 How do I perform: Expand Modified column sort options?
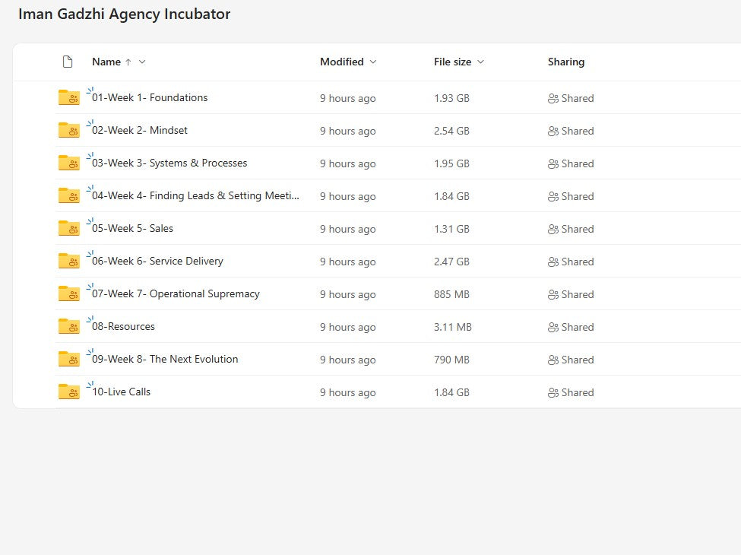pyautogui.click(x=373, y=62)
